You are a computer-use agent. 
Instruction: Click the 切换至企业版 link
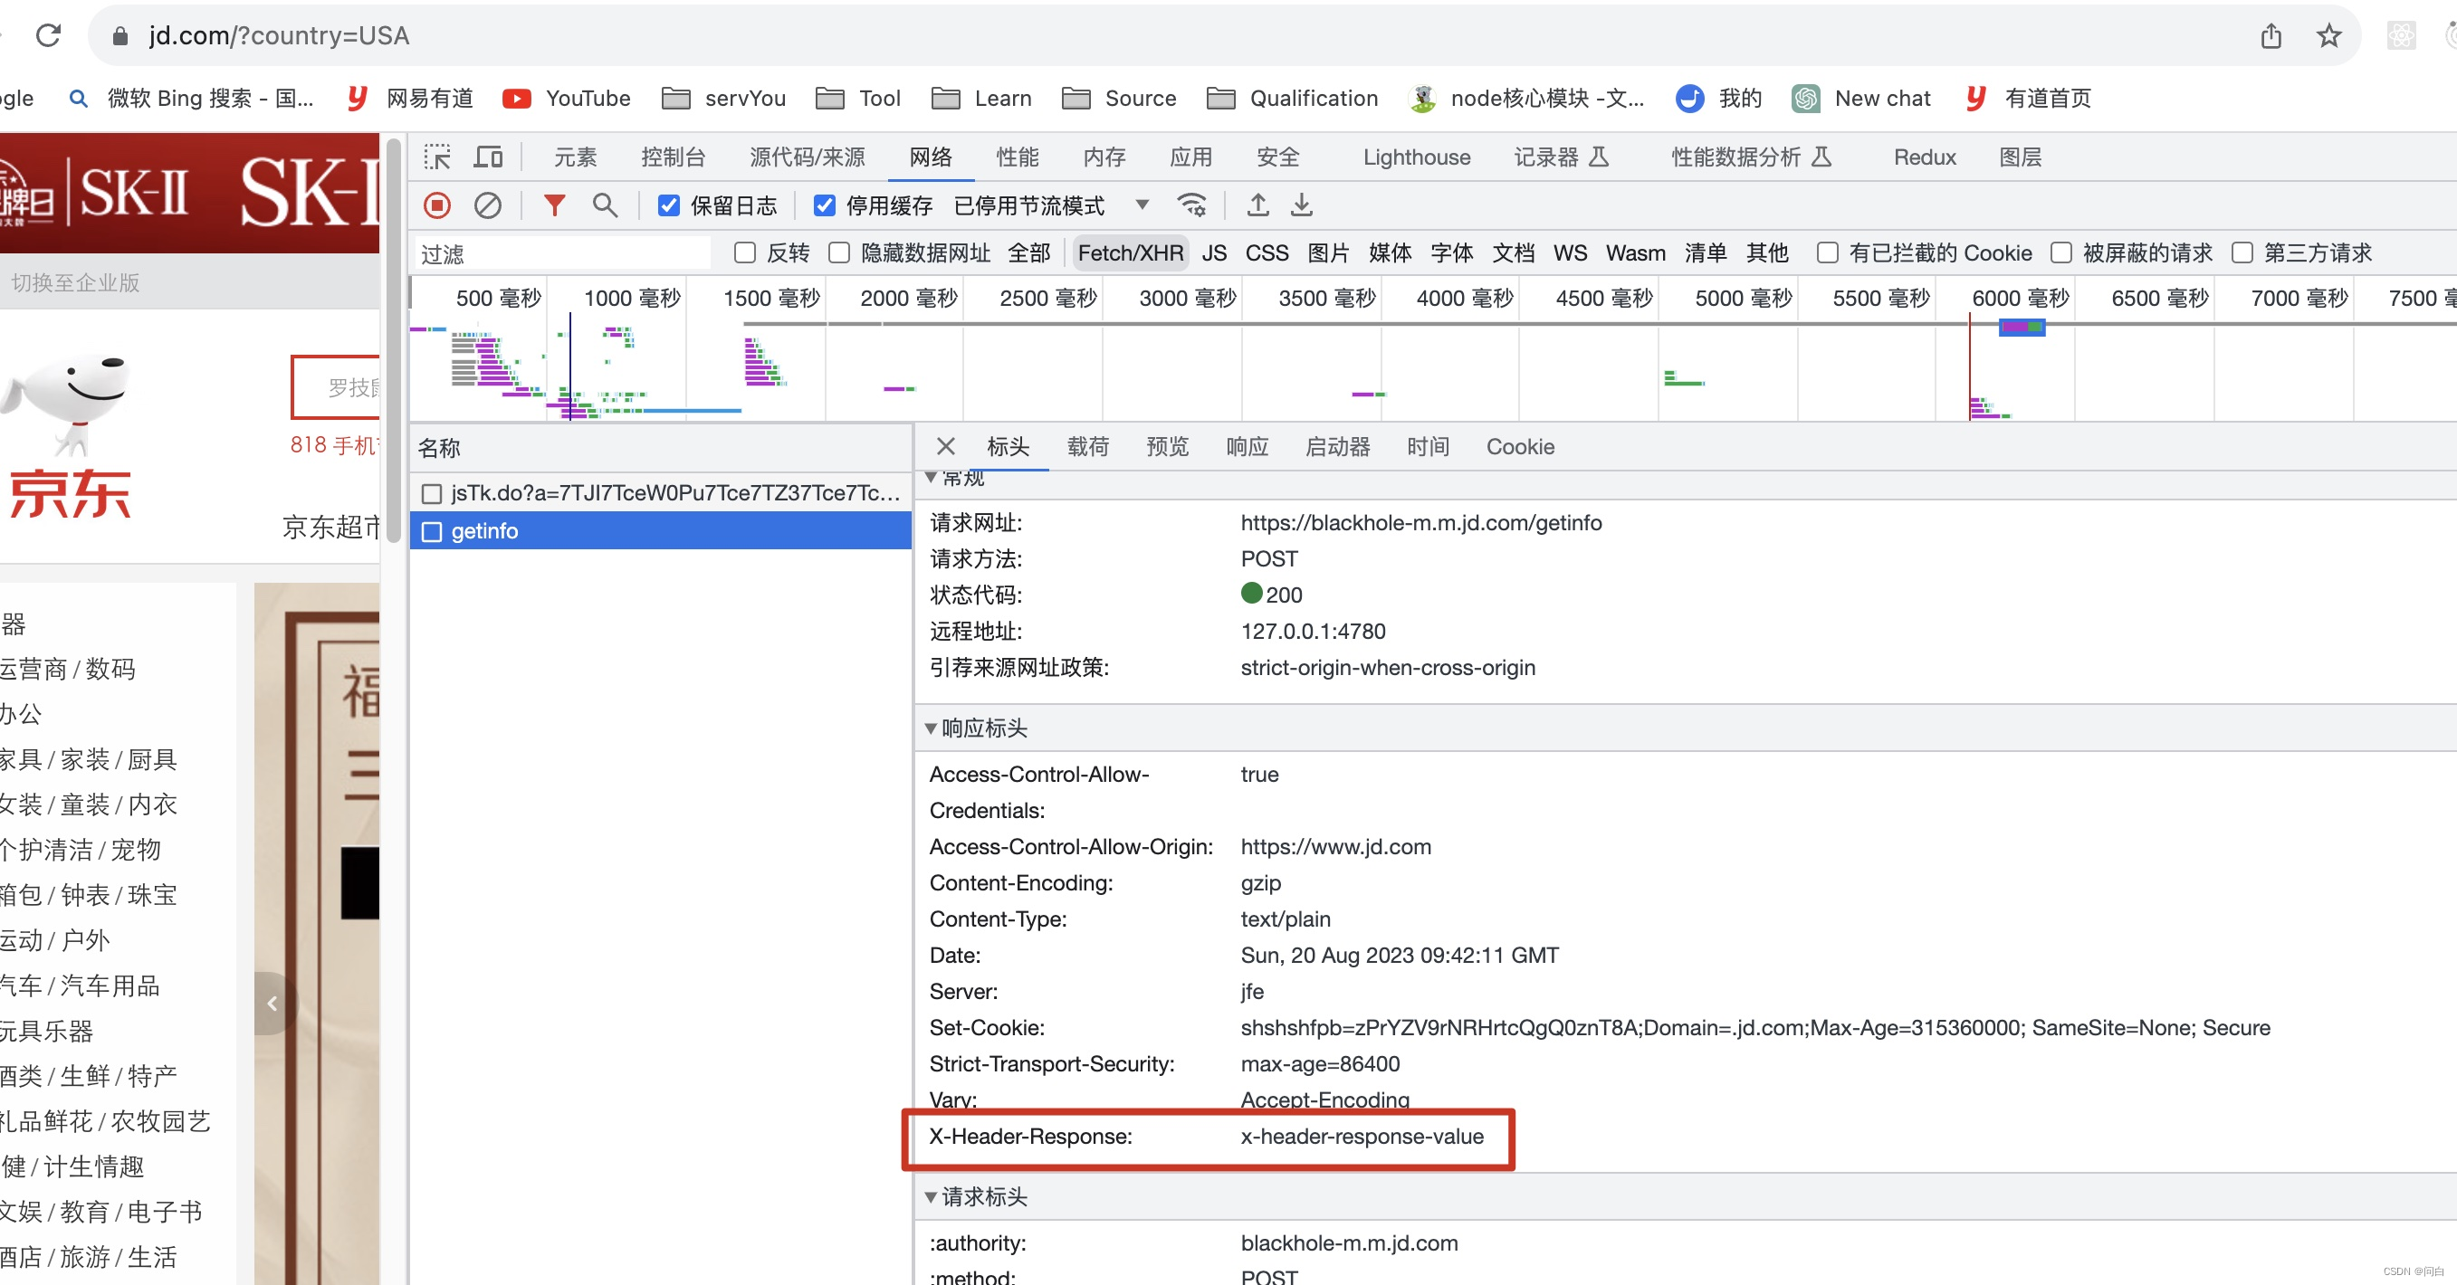(x=75, y=282)
